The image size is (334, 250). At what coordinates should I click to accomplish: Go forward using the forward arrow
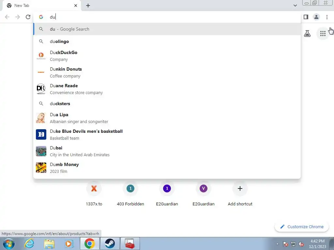click(18, 17)
